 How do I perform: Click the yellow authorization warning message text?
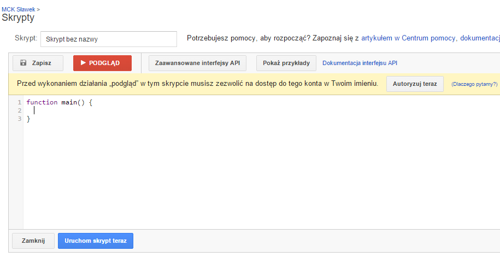[197, 84]
